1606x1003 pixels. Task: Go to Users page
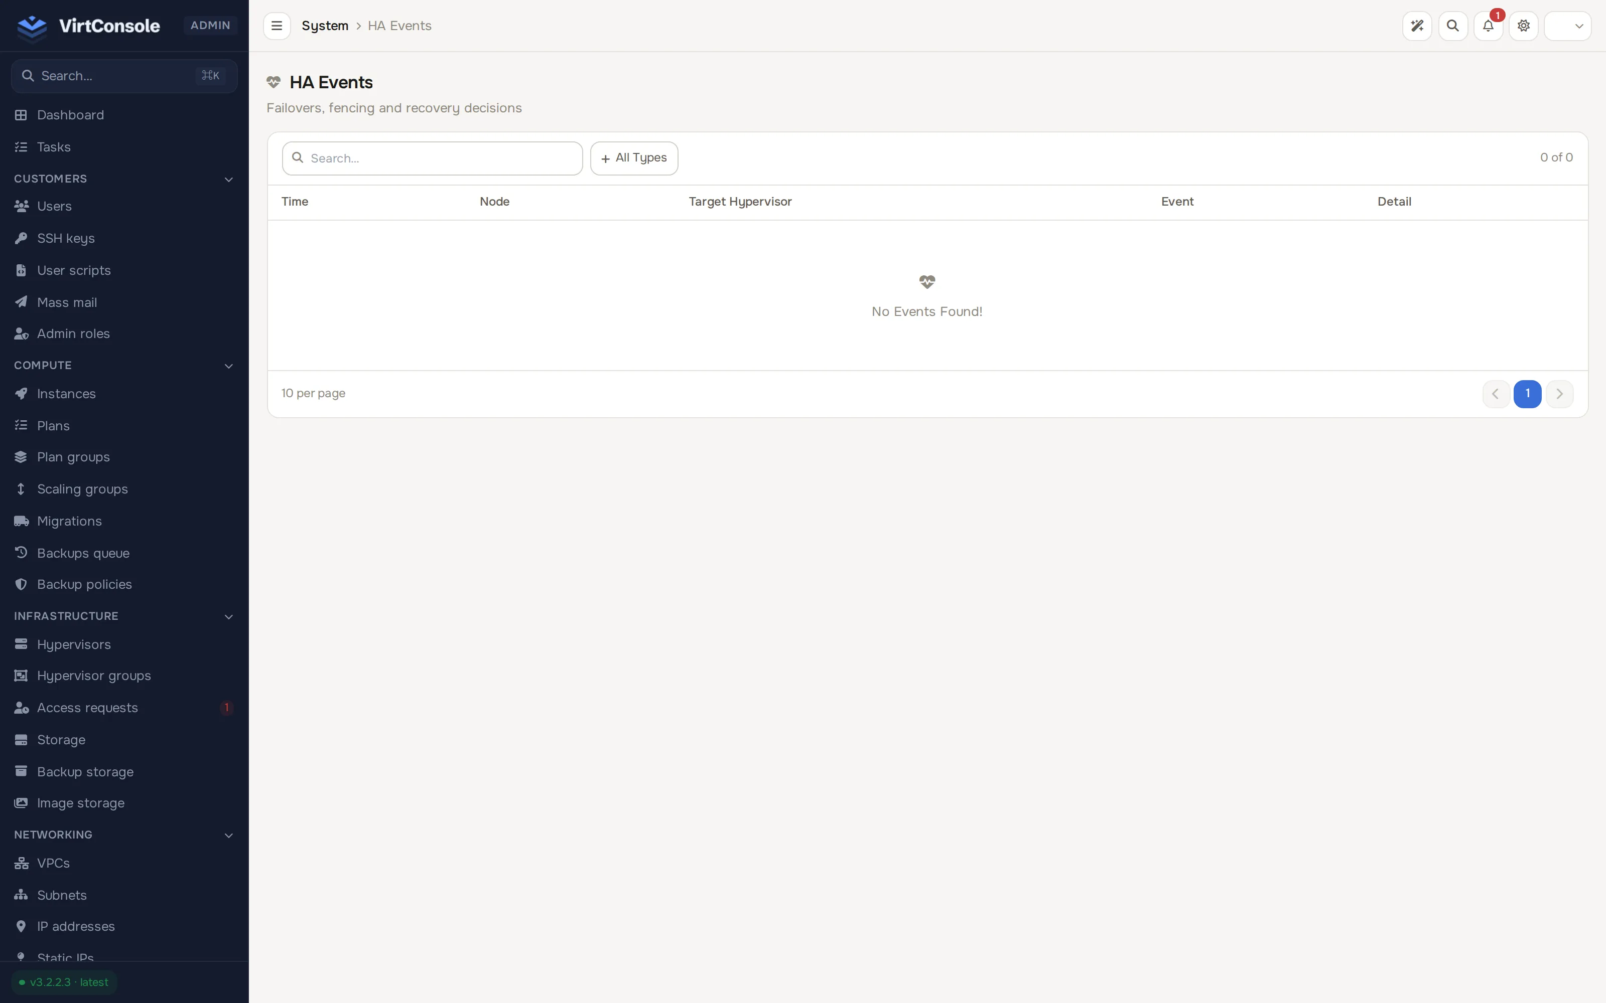click(x=124, y=206)
